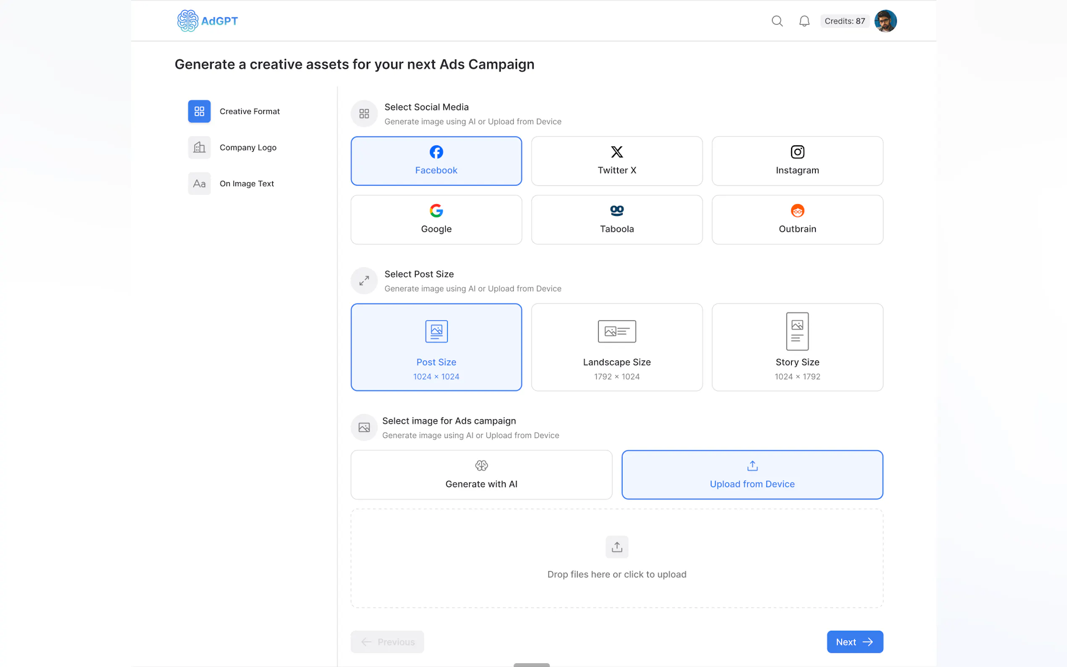Click upload icon in drop zone
This screenshot has height=667, width=1067.
[616, 547]
